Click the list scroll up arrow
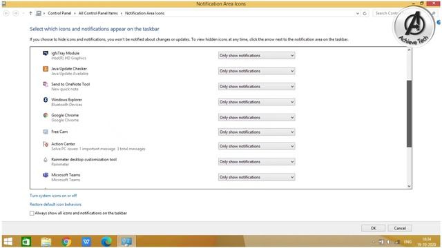Viewport: 442px width, 248px height. click(409, 50)
